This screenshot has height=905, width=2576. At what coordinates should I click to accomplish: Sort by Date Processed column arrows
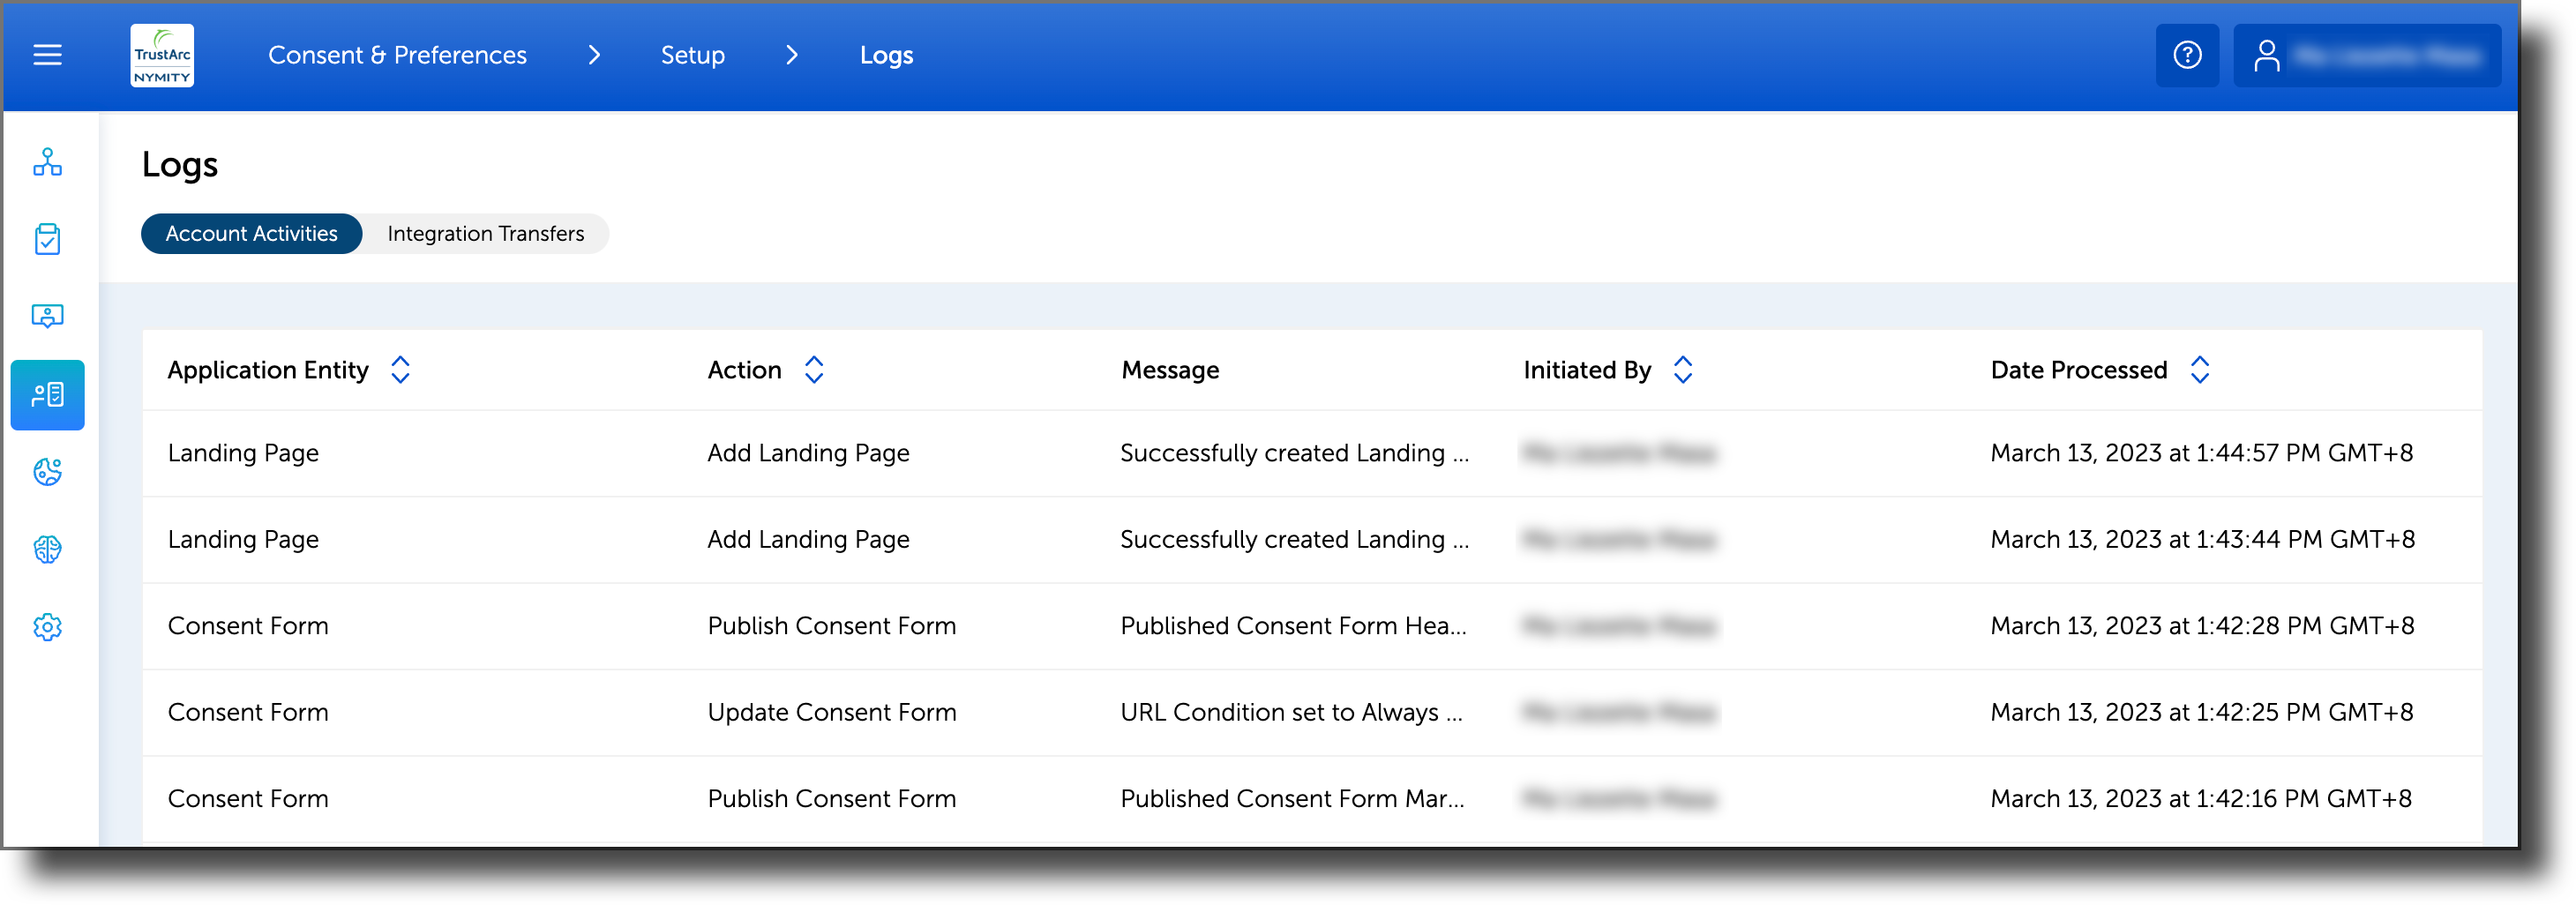(2199, 369)
